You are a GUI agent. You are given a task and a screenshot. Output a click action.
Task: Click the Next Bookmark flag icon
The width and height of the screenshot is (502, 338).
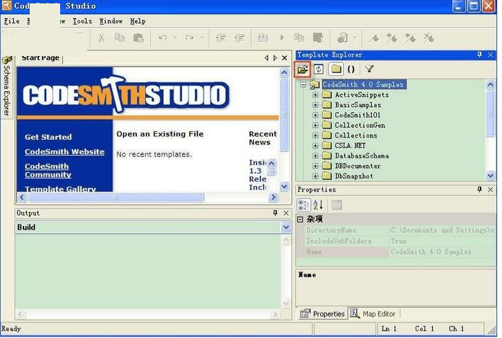tap(392, 38)
